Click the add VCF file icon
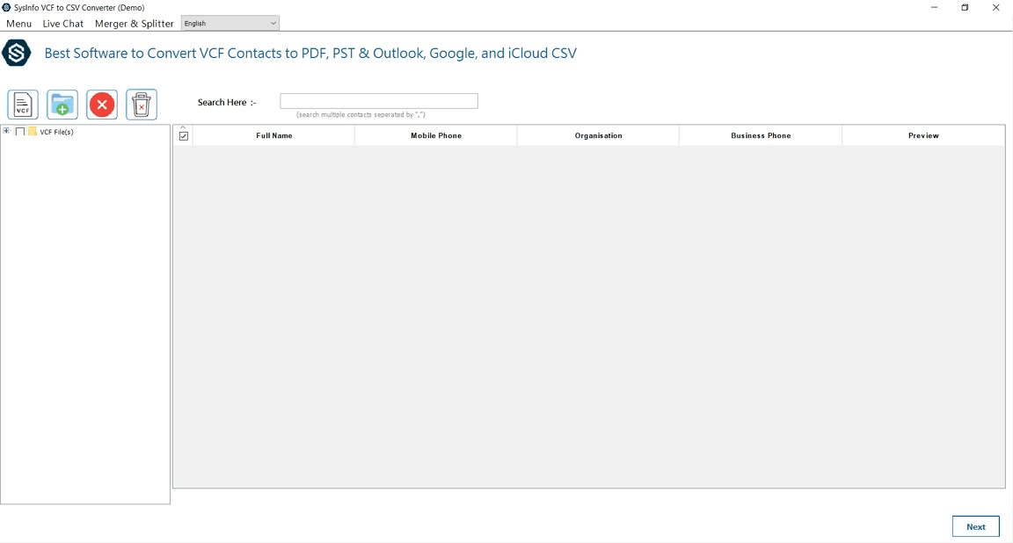Viewport: 1013px width, 543px height. [x=23, y=105]
